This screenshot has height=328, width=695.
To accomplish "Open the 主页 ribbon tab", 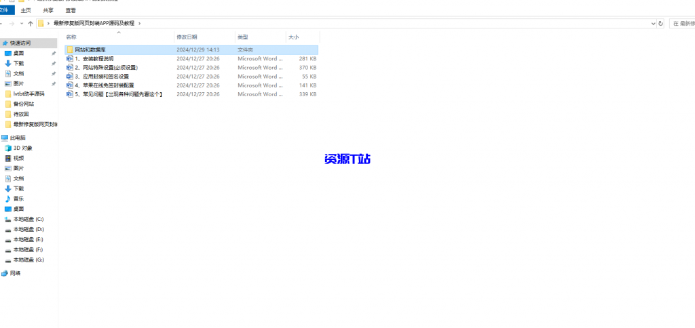I will pyautogui.click(x=25, y=10).
